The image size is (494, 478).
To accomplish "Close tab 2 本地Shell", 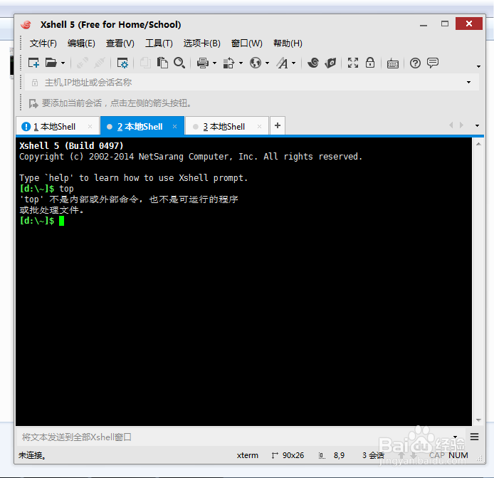I will (174, 126).
